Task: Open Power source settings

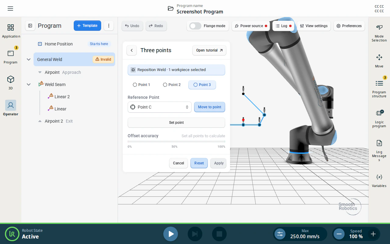Action: (251, 26)
